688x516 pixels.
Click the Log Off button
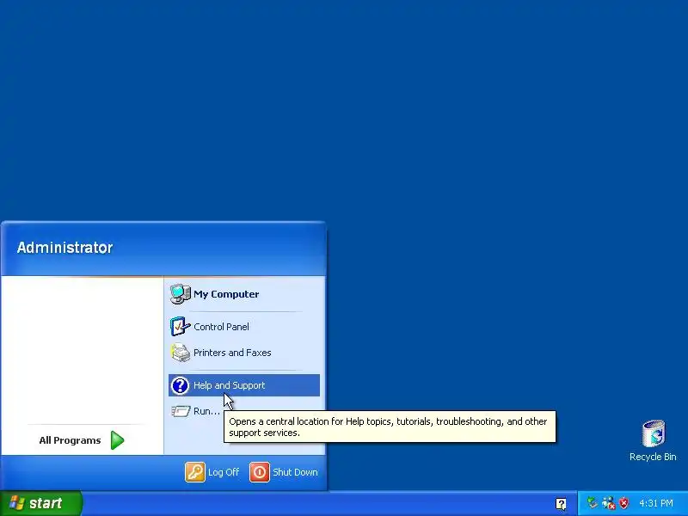[212, 472]
